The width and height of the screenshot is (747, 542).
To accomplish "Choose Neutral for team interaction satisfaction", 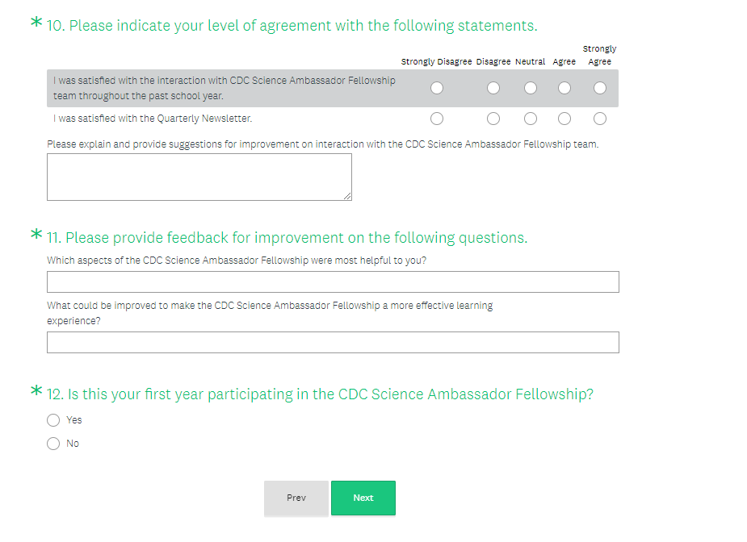I will click(530, 88).
